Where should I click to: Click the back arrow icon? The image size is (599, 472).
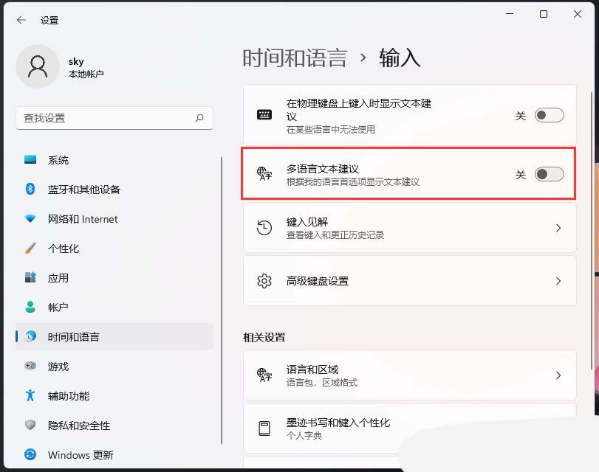pos(21,20)
